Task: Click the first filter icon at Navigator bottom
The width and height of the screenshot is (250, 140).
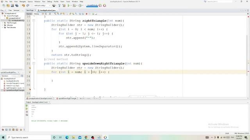Action: point(3,129)
